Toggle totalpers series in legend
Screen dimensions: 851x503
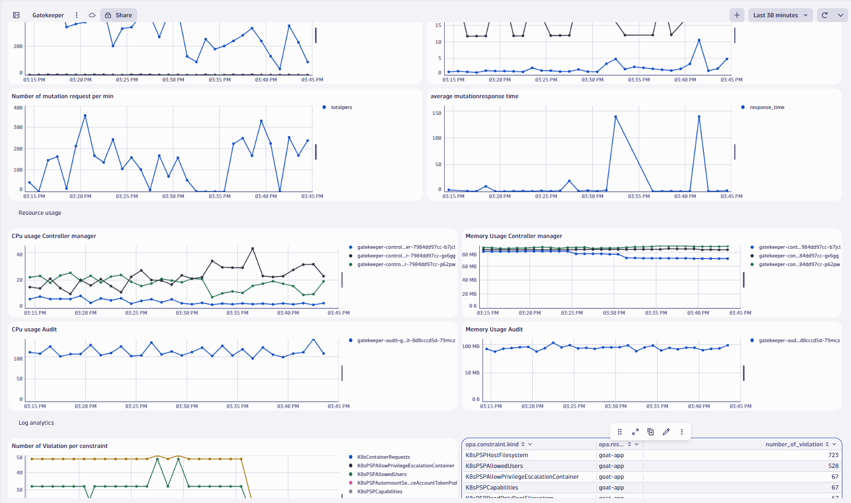coord(338,107)
